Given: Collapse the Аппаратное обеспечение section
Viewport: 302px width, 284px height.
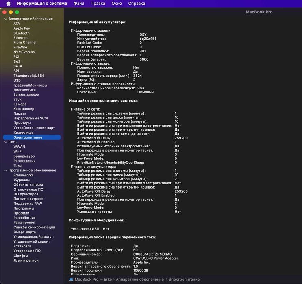Looking at the screenshot, I should 5,19.
